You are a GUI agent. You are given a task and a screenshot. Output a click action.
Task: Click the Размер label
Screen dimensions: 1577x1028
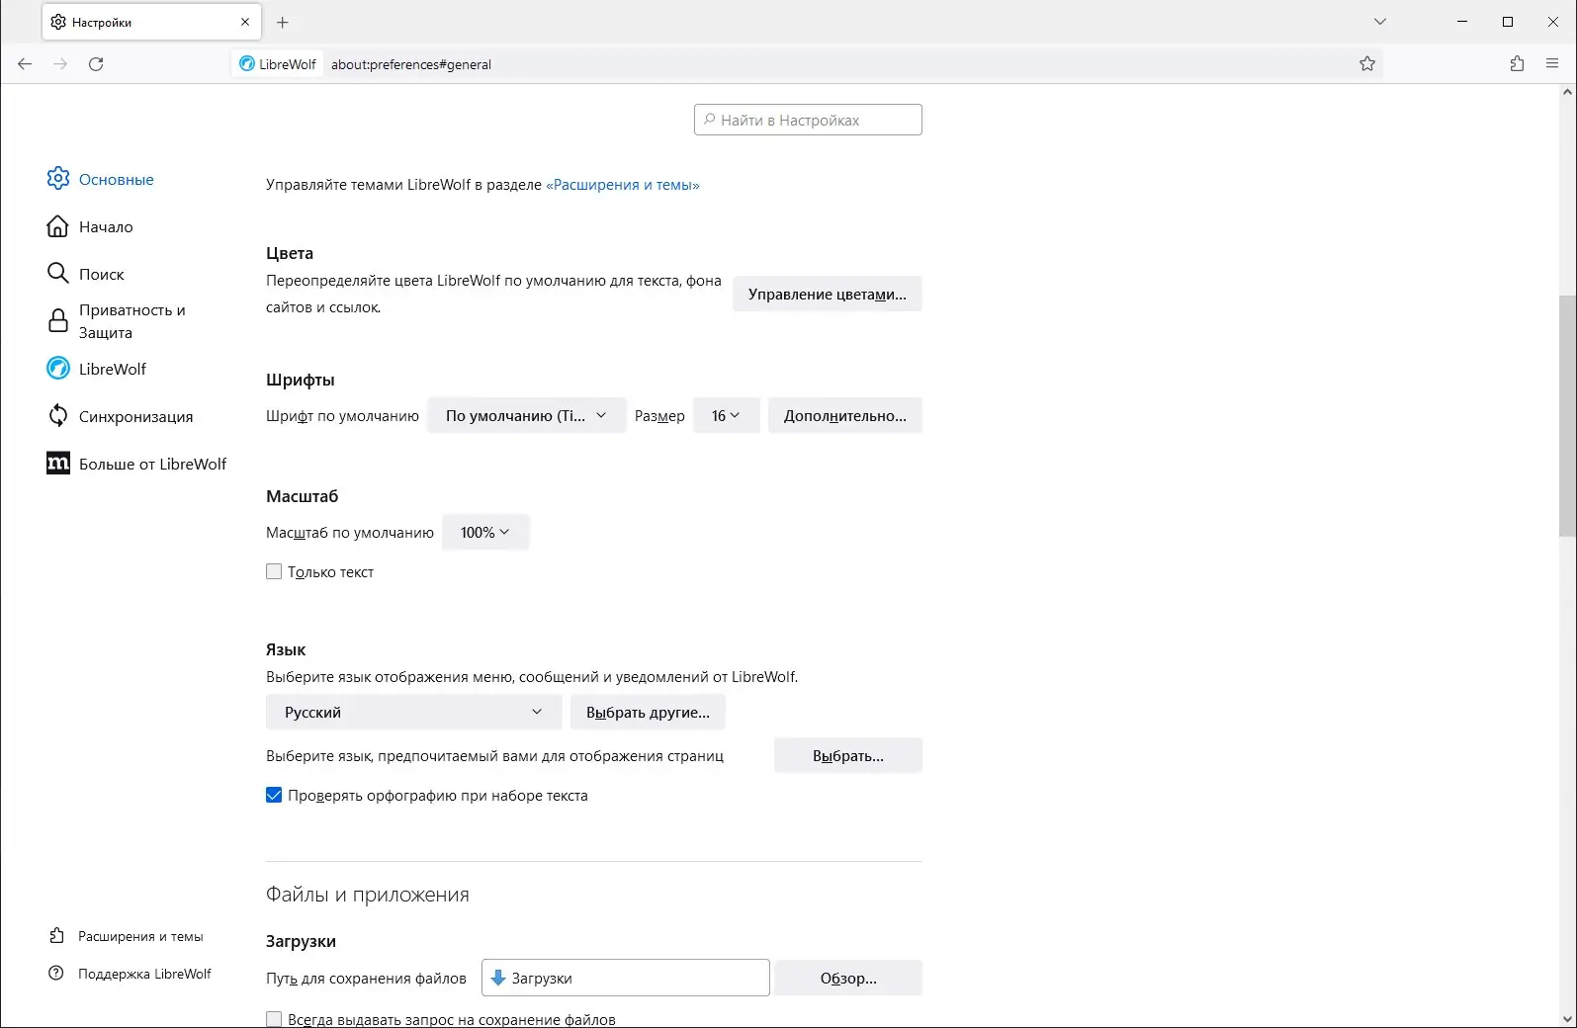659,416
